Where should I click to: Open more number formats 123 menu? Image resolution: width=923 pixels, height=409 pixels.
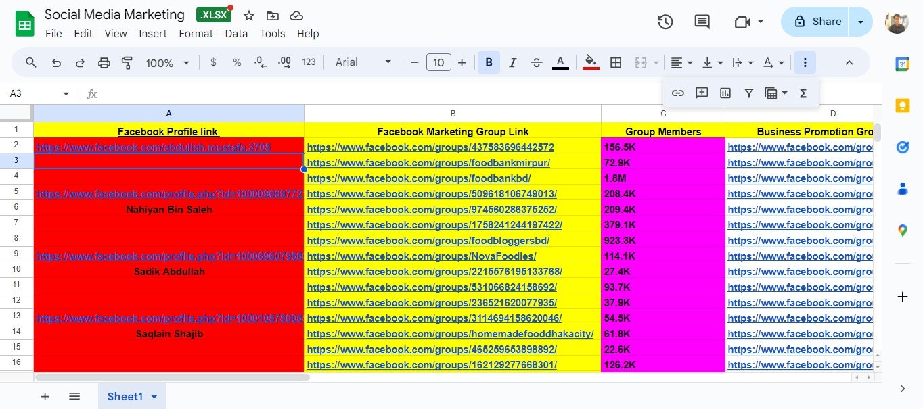[309, 62]
